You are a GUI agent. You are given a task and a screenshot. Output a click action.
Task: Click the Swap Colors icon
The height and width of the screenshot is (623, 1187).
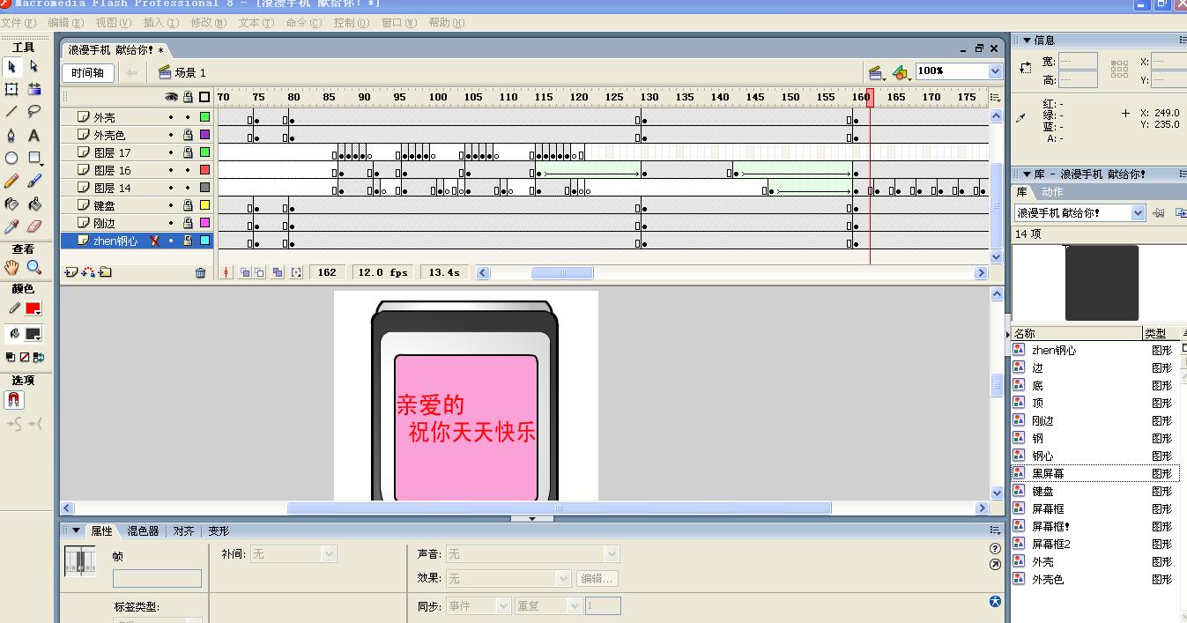38,357
